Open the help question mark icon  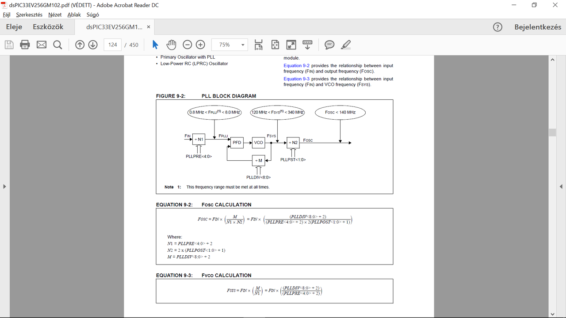coord(497,27)
